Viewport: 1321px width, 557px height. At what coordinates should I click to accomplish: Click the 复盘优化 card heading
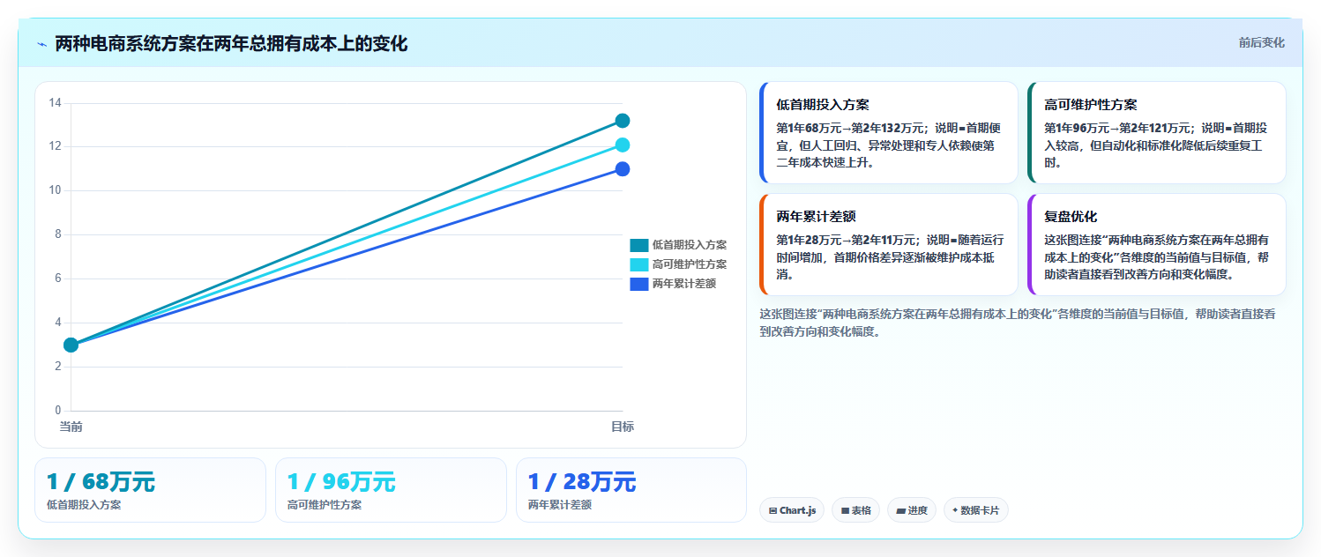coord(1071,217)
